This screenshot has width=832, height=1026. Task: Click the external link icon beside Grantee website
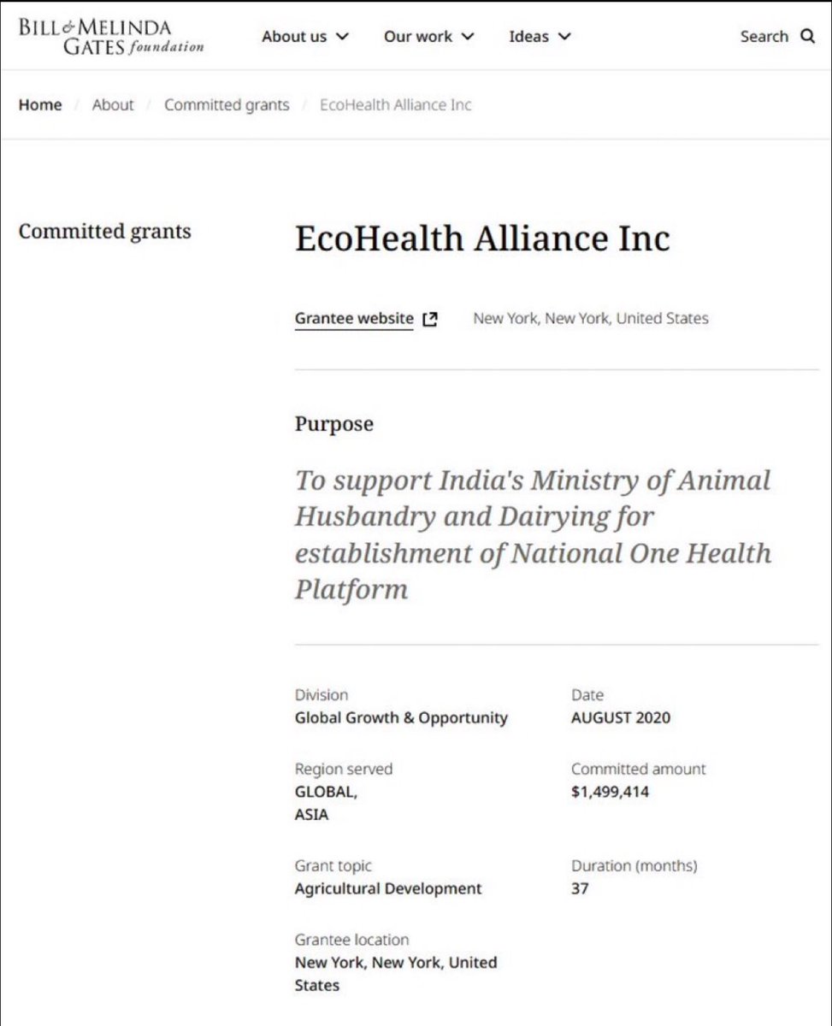click(x=430, y=319)
